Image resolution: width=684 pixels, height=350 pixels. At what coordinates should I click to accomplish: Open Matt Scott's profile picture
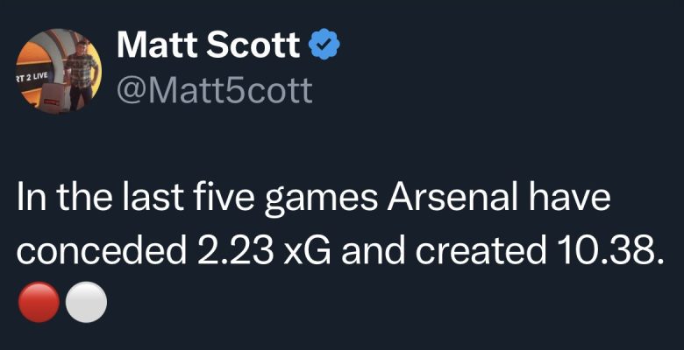59,68
